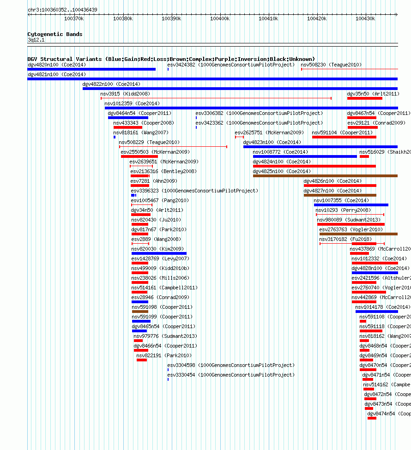411x450 pixels.
Task: Click nsv433343 (Cooper2008) label
Action: pyautogui.click(x=144, y=123)
